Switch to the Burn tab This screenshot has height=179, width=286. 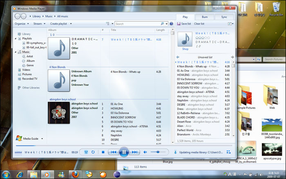(x=205, y=17)
